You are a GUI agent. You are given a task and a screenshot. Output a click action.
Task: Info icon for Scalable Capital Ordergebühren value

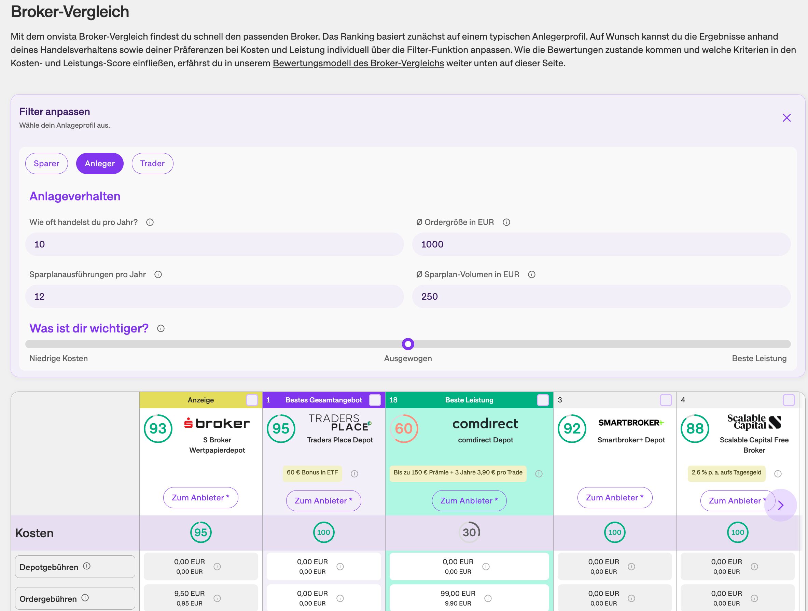tap(754, 598)
